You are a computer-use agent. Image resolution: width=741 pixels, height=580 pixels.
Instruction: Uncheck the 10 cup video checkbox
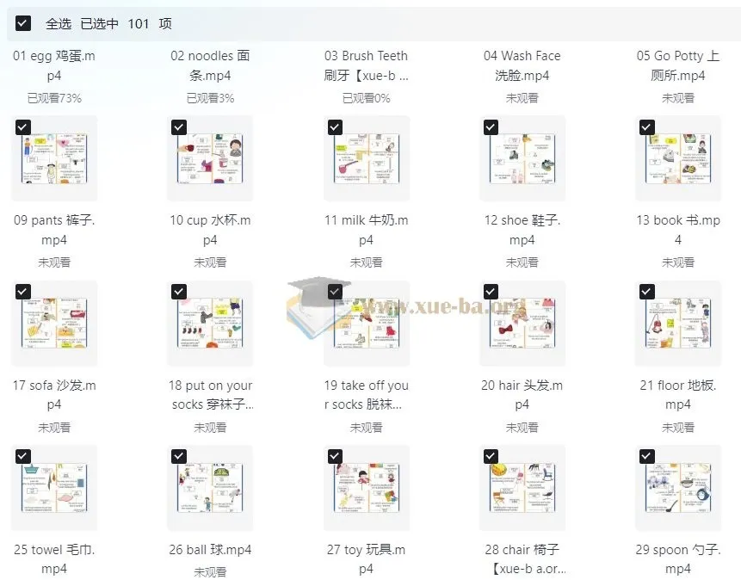coord(179,127)
